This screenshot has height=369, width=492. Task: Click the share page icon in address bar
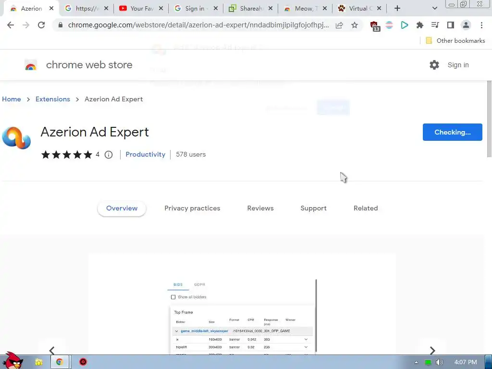[x=339, y=25]
